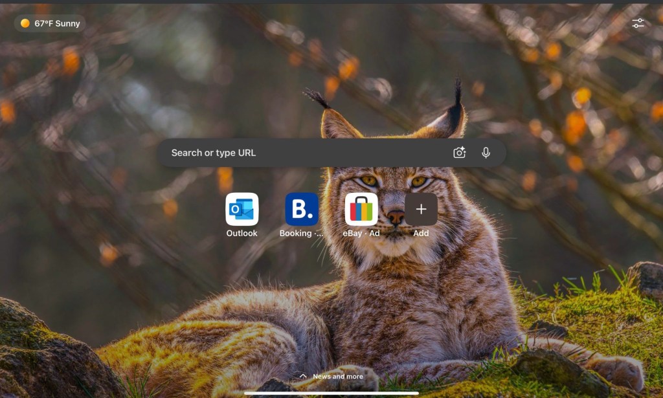Click the 'News and more' text label
The image size is (663, 398).
pyautogui.click(x=337, y=377)
